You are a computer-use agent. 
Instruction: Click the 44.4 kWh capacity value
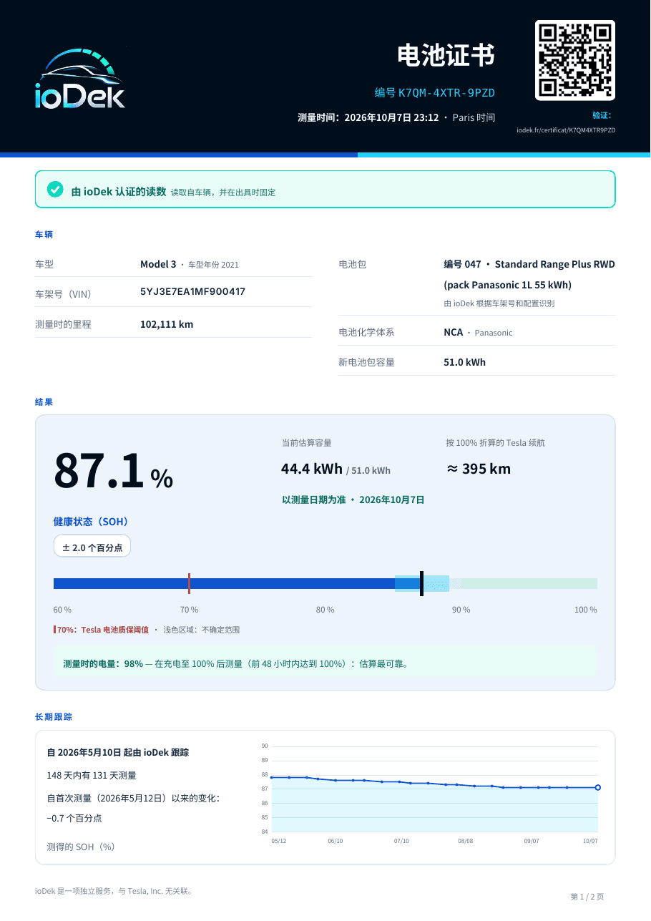pos(312,469)
